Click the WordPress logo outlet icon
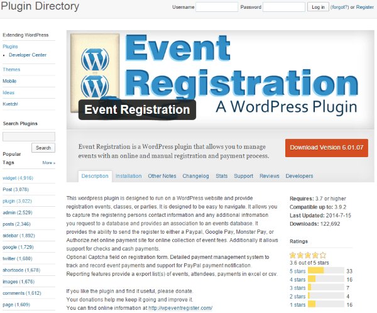Screen dimensions: 377x313 pyautogui.click(x=95, y=73)
